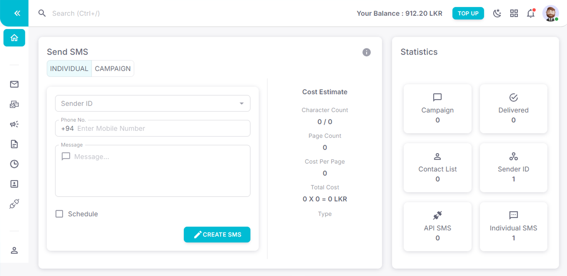The height and width of the screenshot is (276, 567).
Task: Click the CREATE SMS button
Action: click(x=217, y=235)
